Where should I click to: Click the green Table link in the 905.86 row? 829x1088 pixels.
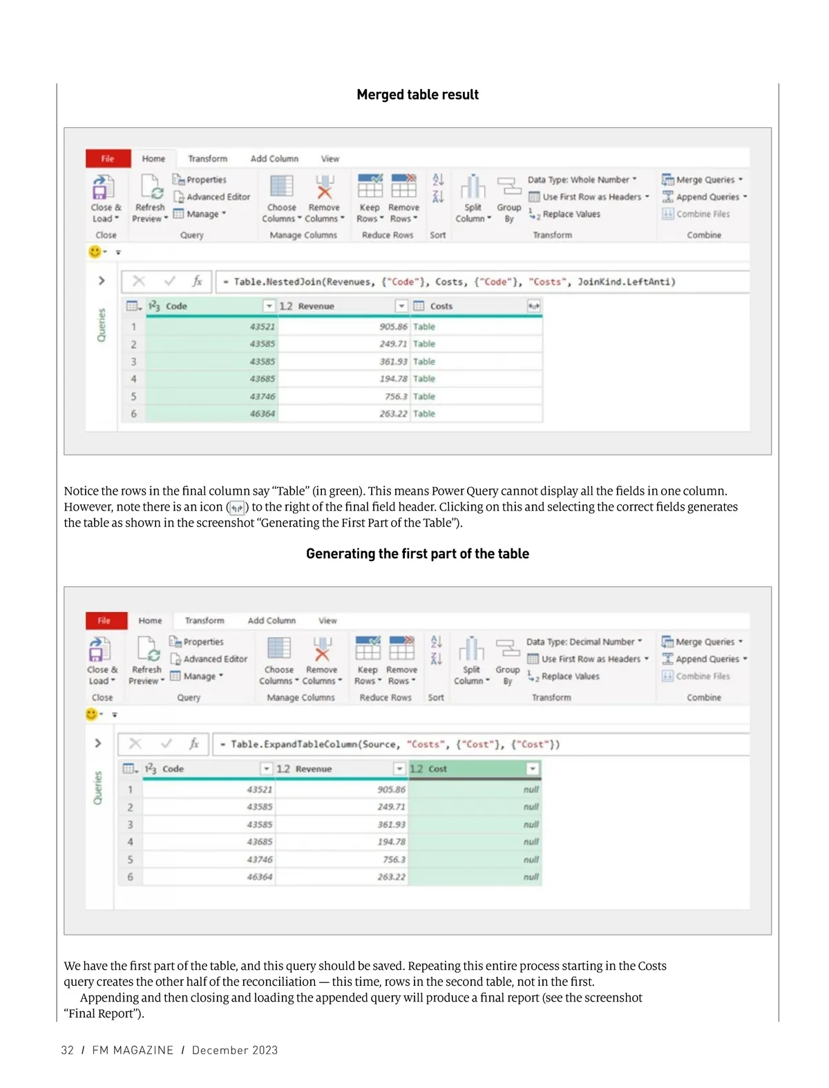pyautogui.click(x=424, y=327)
